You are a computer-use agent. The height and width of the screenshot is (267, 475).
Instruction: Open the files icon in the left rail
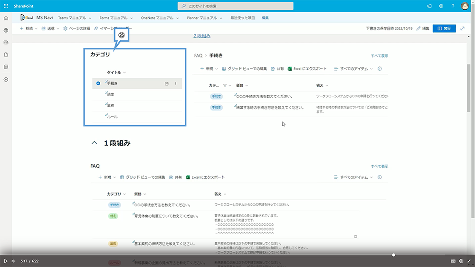tap(6, 55)
